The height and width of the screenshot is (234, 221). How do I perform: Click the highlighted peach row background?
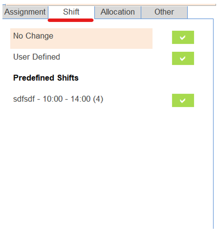(x=81, y=38)
